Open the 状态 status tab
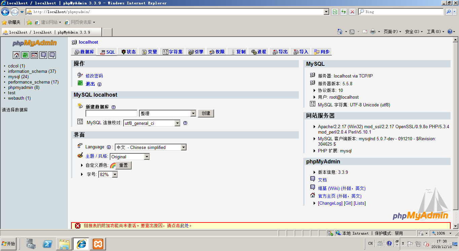Image resolution: width=459 pixels, height=251 pixels. point(128,52)
